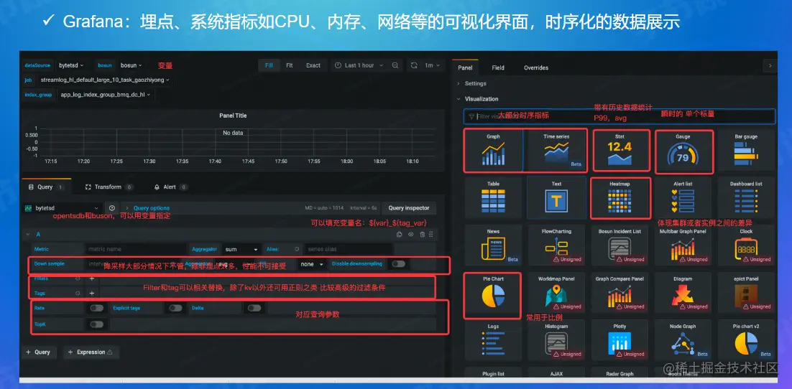Choose the Histogram panel

coord(556,339)
